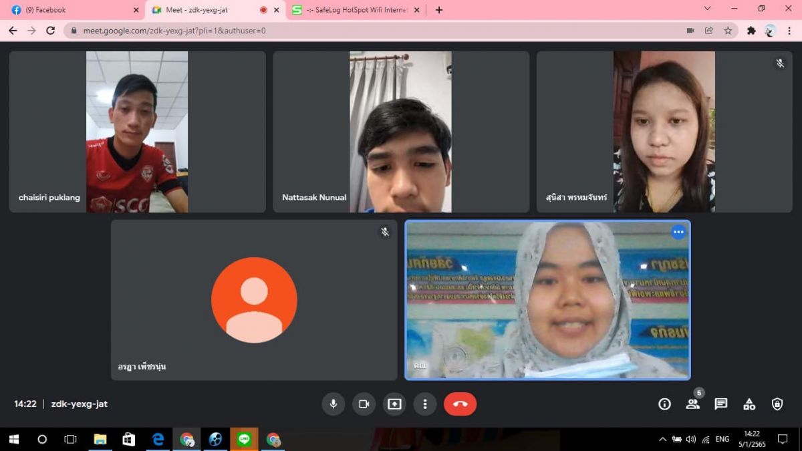Hang up with the red leave call button

tap(460, 404)
